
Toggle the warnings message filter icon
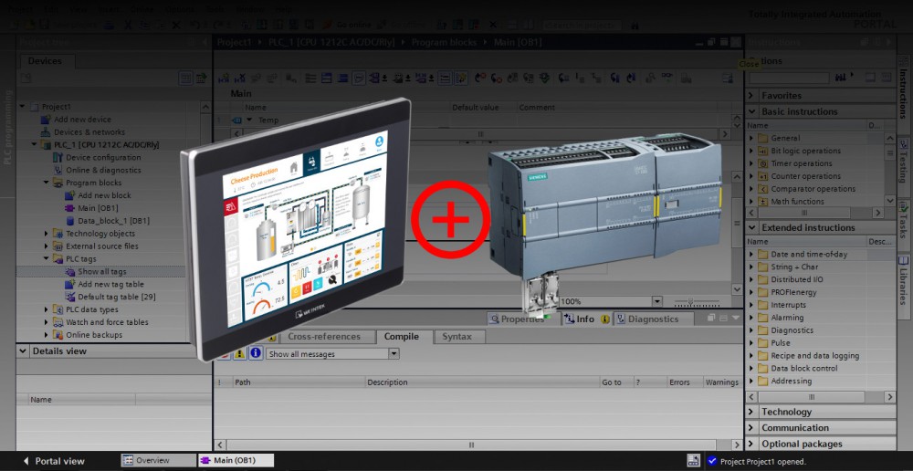coord(239,353)
